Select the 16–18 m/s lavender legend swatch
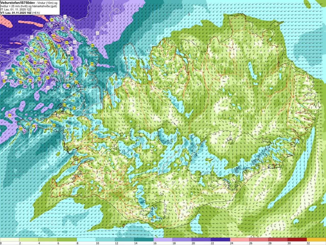 click(163, 240)
